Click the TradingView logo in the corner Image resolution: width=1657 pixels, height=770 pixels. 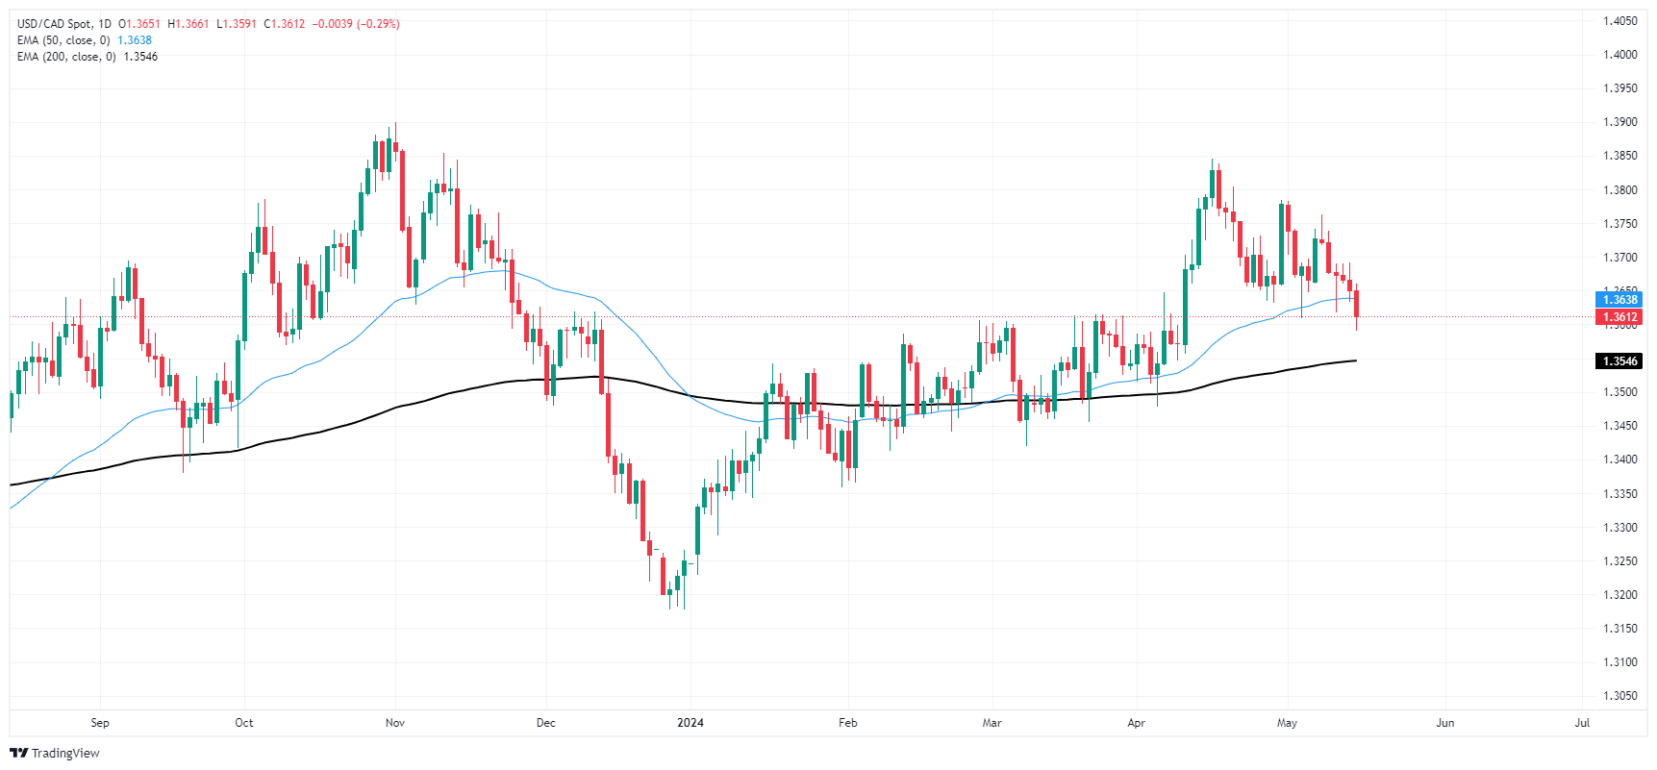(x=55, y=753)
